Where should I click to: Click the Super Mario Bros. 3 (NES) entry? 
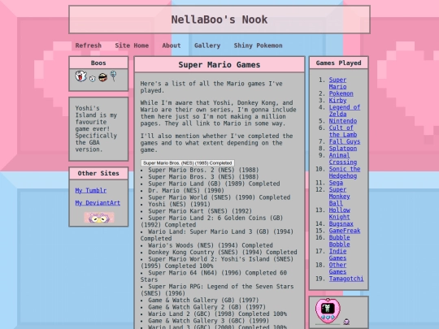pos(203,177)
